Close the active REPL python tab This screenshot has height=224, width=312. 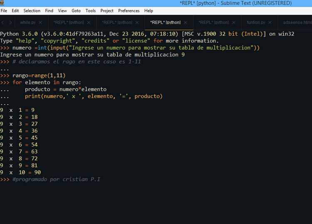point(185,23)
